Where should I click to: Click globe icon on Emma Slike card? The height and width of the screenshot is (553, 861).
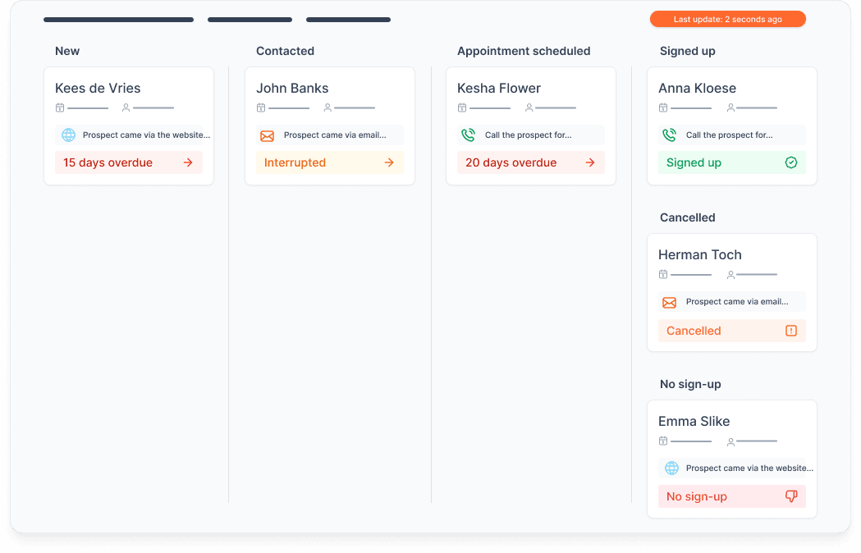671,468
